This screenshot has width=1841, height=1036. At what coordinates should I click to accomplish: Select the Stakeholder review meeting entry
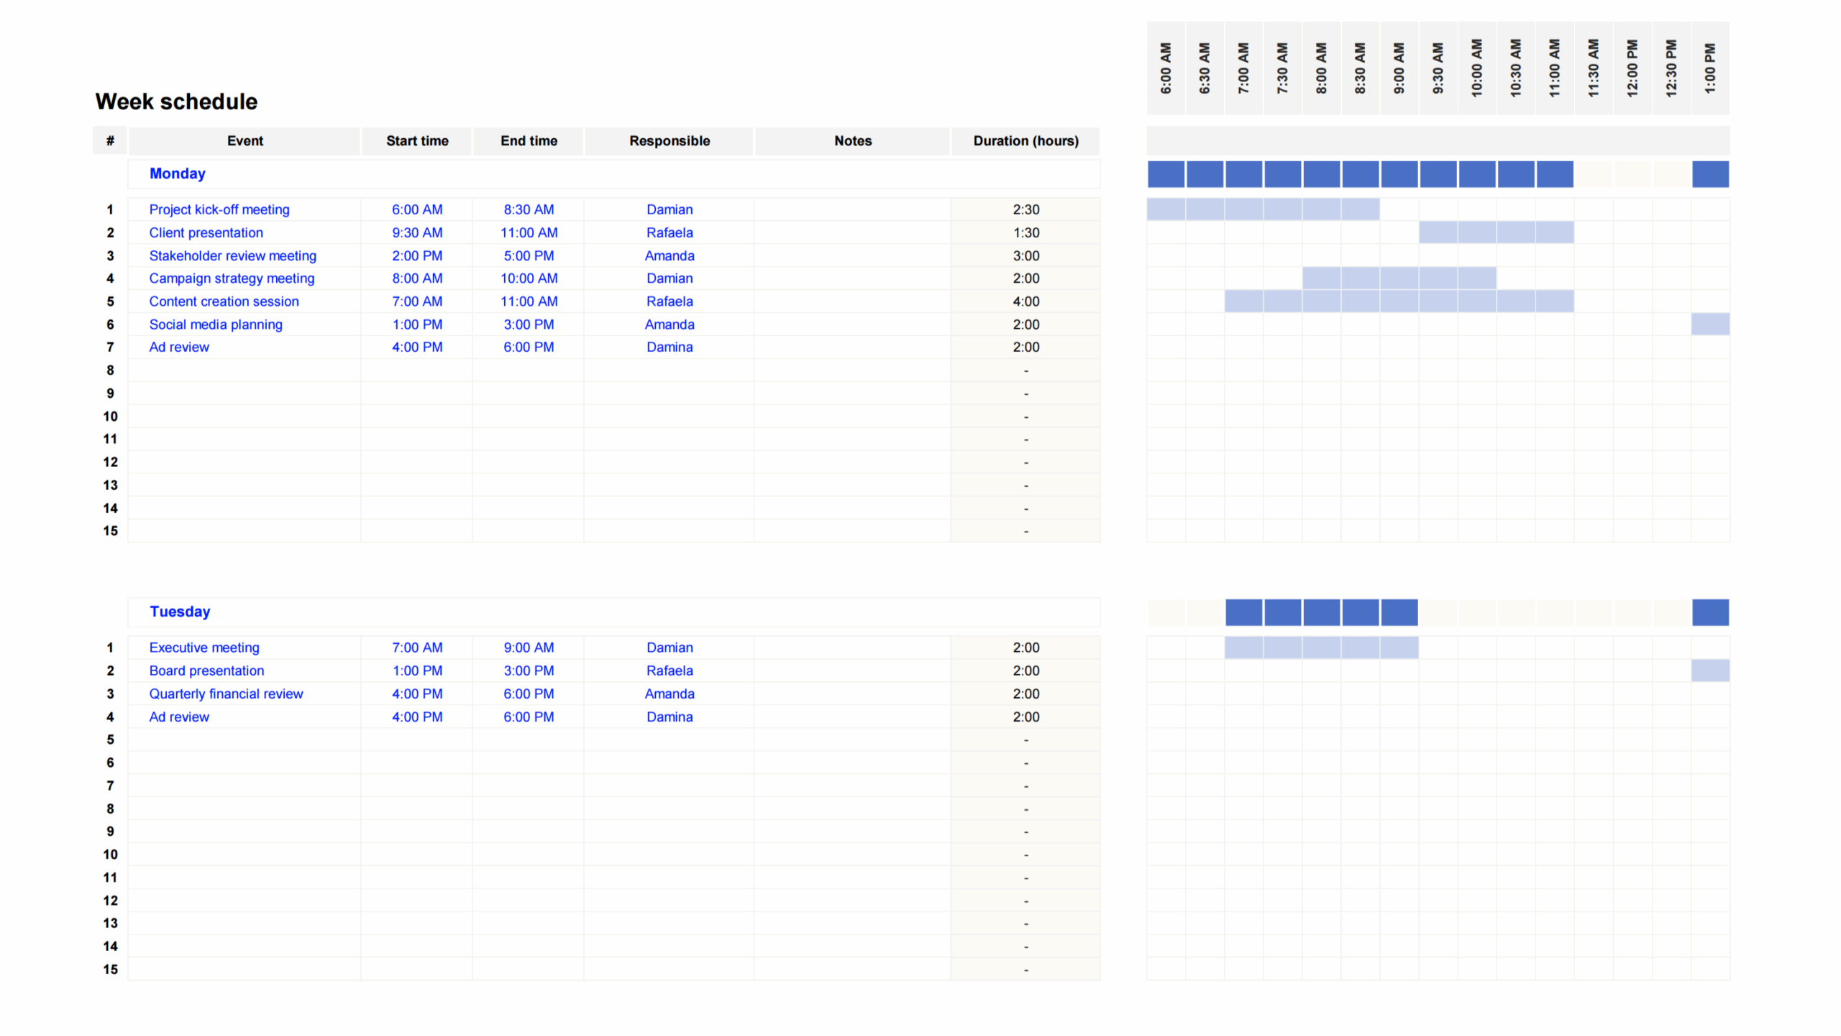(233, 255)
